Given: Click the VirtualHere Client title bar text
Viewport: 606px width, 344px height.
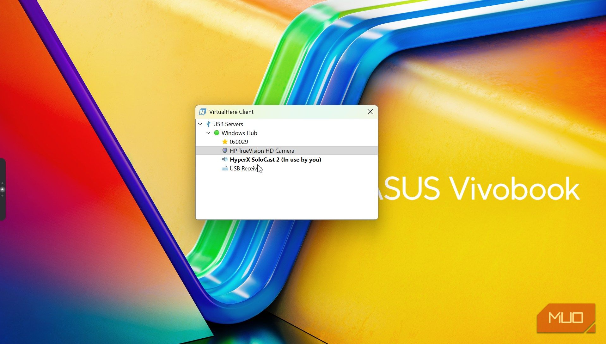Looking at the screenshot, I should (x=231, y=112).
